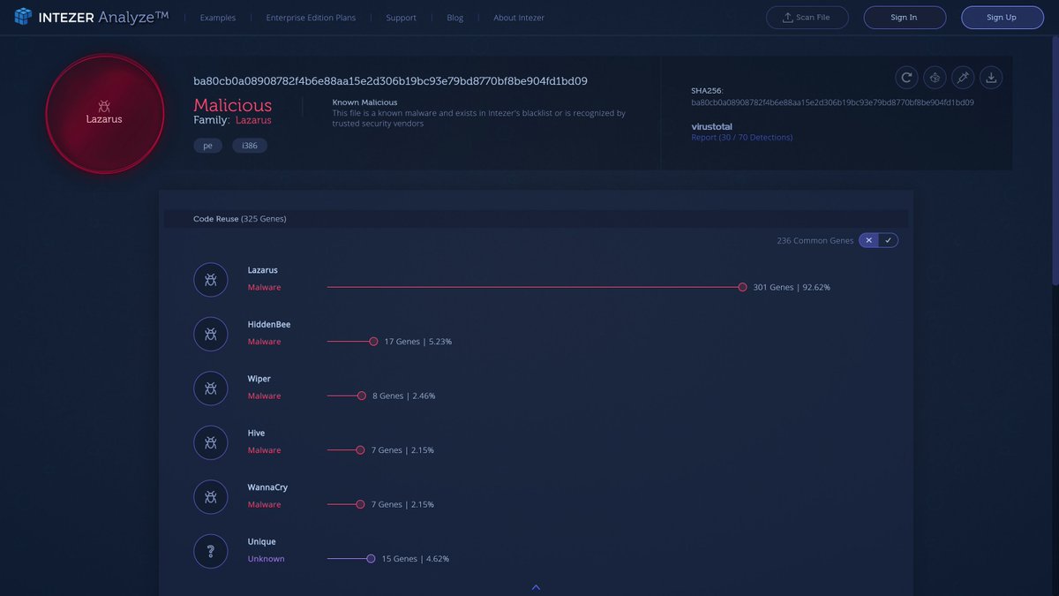1059x596 pixels.
Task: Click 301 Genes | 92.62% text
Action: tap(792, 287)
